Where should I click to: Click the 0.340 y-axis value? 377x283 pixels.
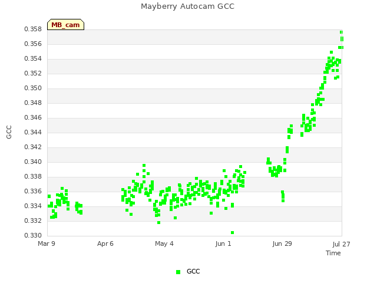[33, 162]
